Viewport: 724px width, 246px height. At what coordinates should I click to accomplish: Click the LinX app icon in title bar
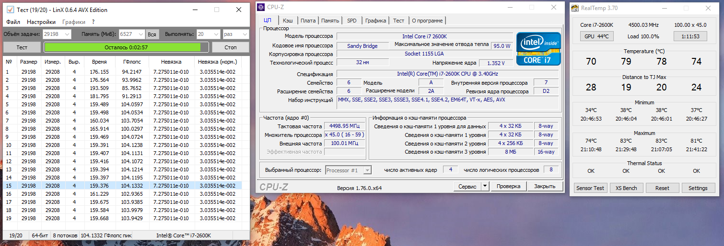tap(10, 10)
